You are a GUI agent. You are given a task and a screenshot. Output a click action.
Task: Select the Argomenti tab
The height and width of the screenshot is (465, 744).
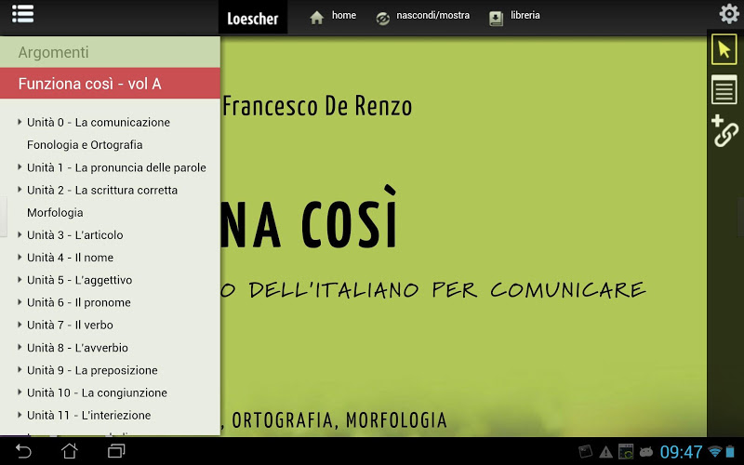(x=110, y=52)
